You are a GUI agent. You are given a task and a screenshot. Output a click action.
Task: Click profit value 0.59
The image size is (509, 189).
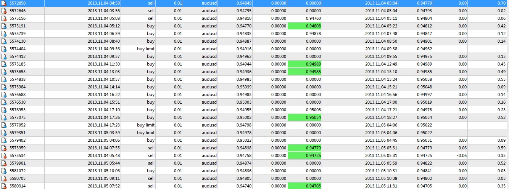click(502, 148)
